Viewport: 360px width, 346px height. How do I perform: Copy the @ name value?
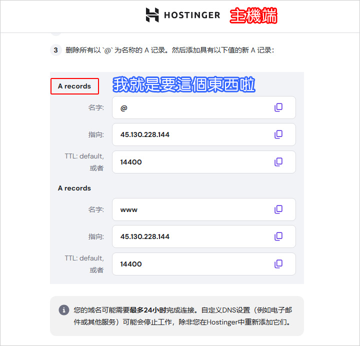tap(278, 107)
